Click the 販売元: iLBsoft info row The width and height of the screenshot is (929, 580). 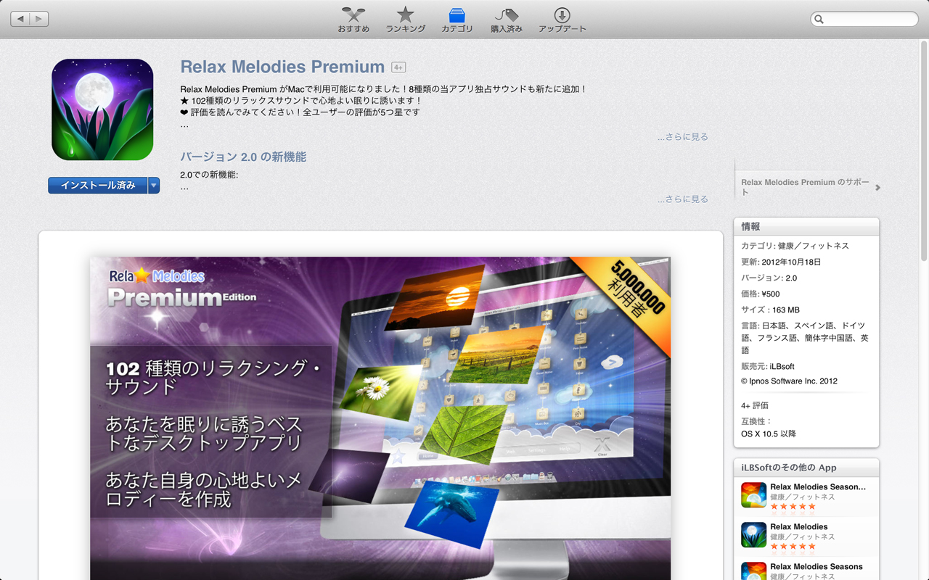[x=768, y=366]
